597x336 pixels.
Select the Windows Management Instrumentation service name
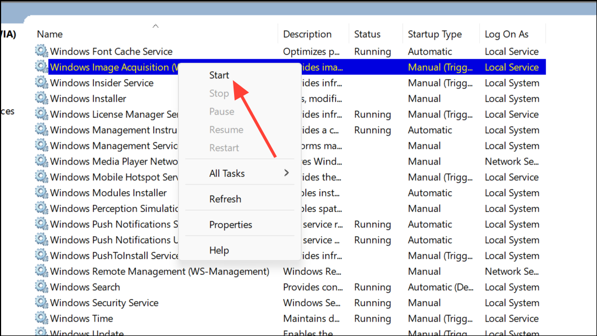(x=113, y=131)
